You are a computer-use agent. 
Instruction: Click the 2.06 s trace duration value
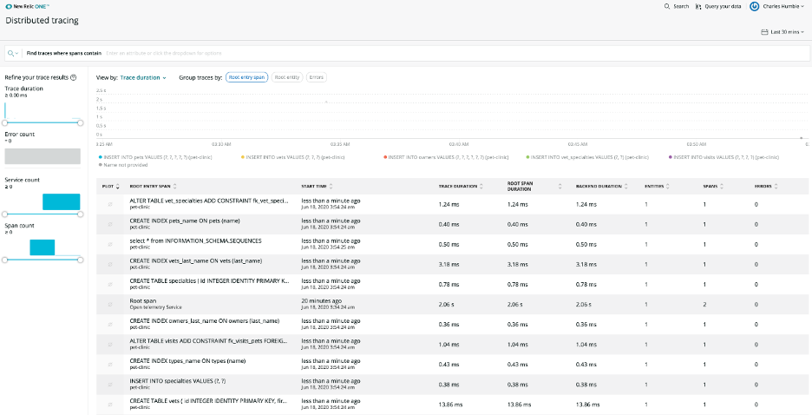[447, 305]
